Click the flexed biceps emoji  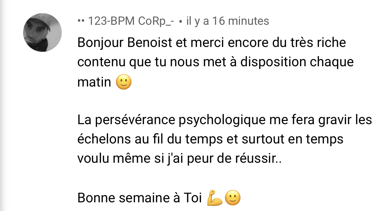[215, 198]
